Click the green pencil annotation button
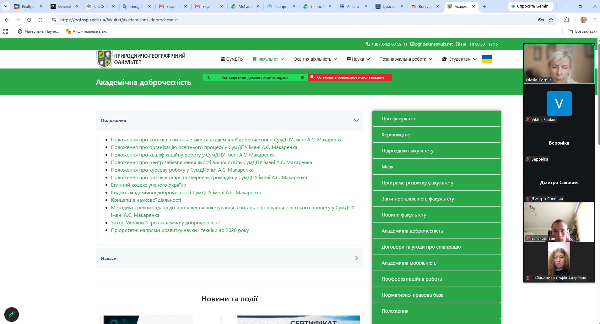 point(12,314)
